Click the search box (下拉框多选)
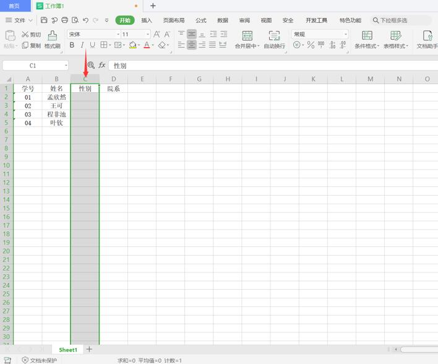 [401, 20]
